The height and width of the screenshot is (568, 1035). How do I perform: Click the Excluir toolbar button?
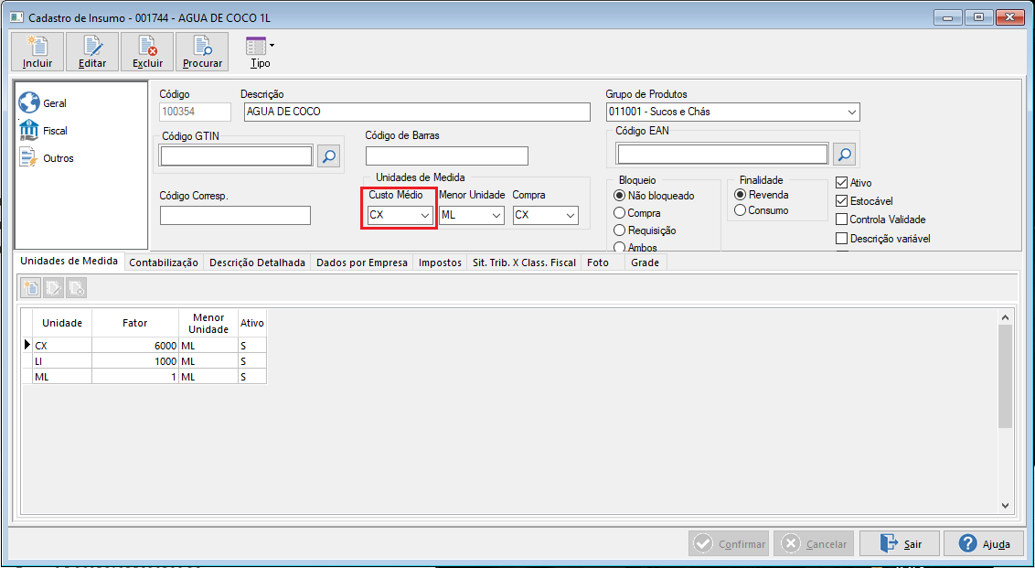tap(147, 51)
